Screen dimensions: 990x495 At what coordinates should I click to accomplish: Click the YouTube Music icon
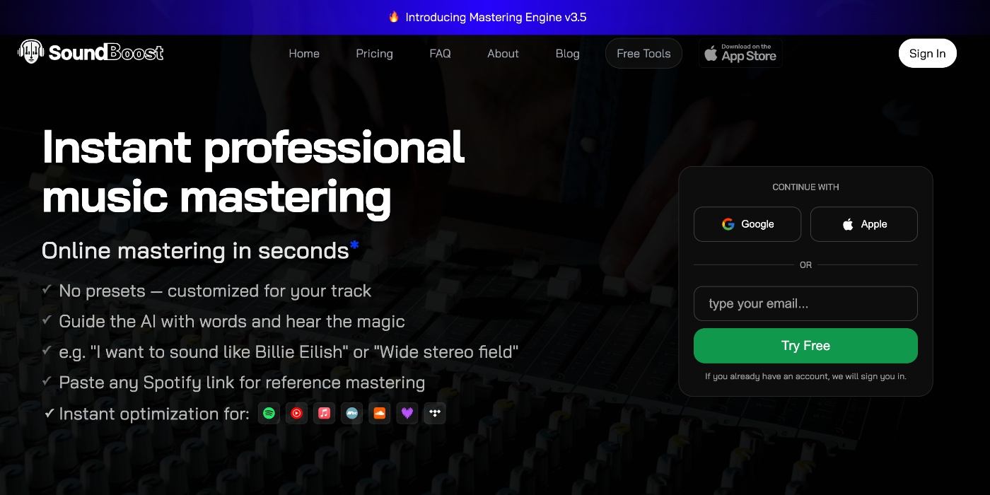[x=296, y=414]
